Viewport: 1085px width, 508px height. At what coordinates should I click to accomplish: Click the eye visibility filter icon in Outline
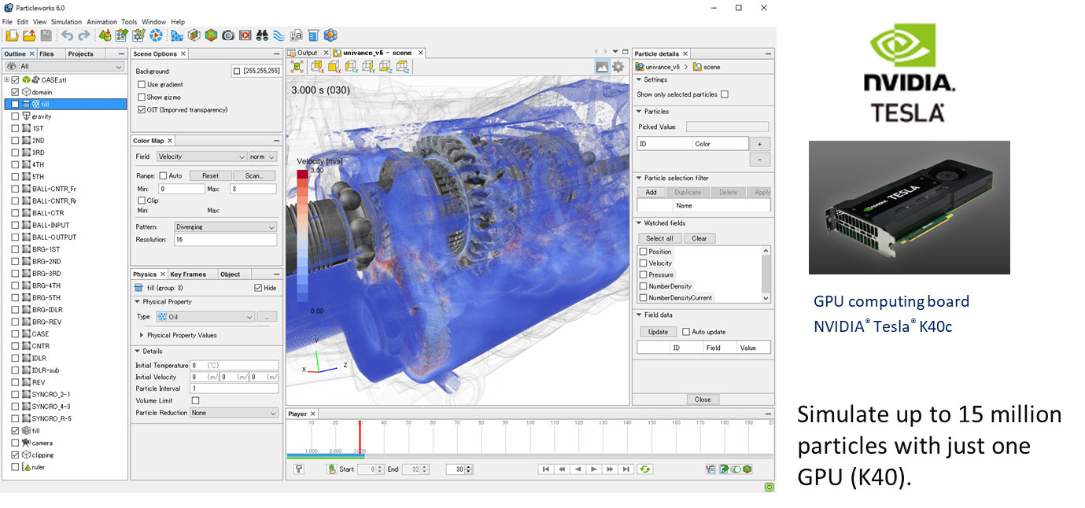pos(10,67)
